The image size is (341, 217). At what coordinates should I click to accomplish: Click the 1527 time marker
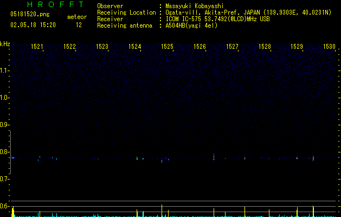coord(232,47)
